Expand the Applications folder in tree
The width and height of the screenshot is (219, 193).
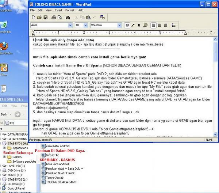point(4,148)
